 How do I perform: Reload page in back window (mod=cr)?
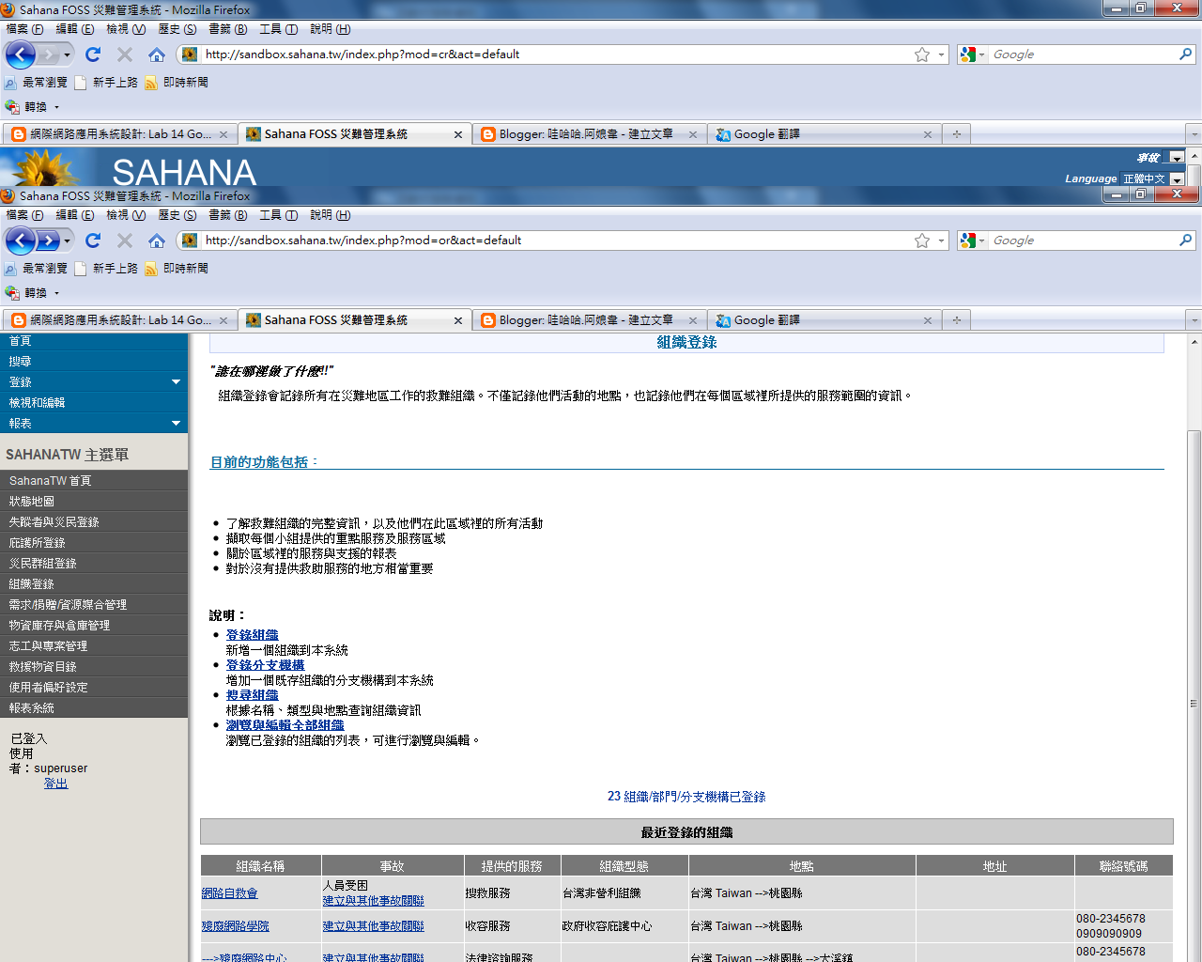click(x=93, y=54)
